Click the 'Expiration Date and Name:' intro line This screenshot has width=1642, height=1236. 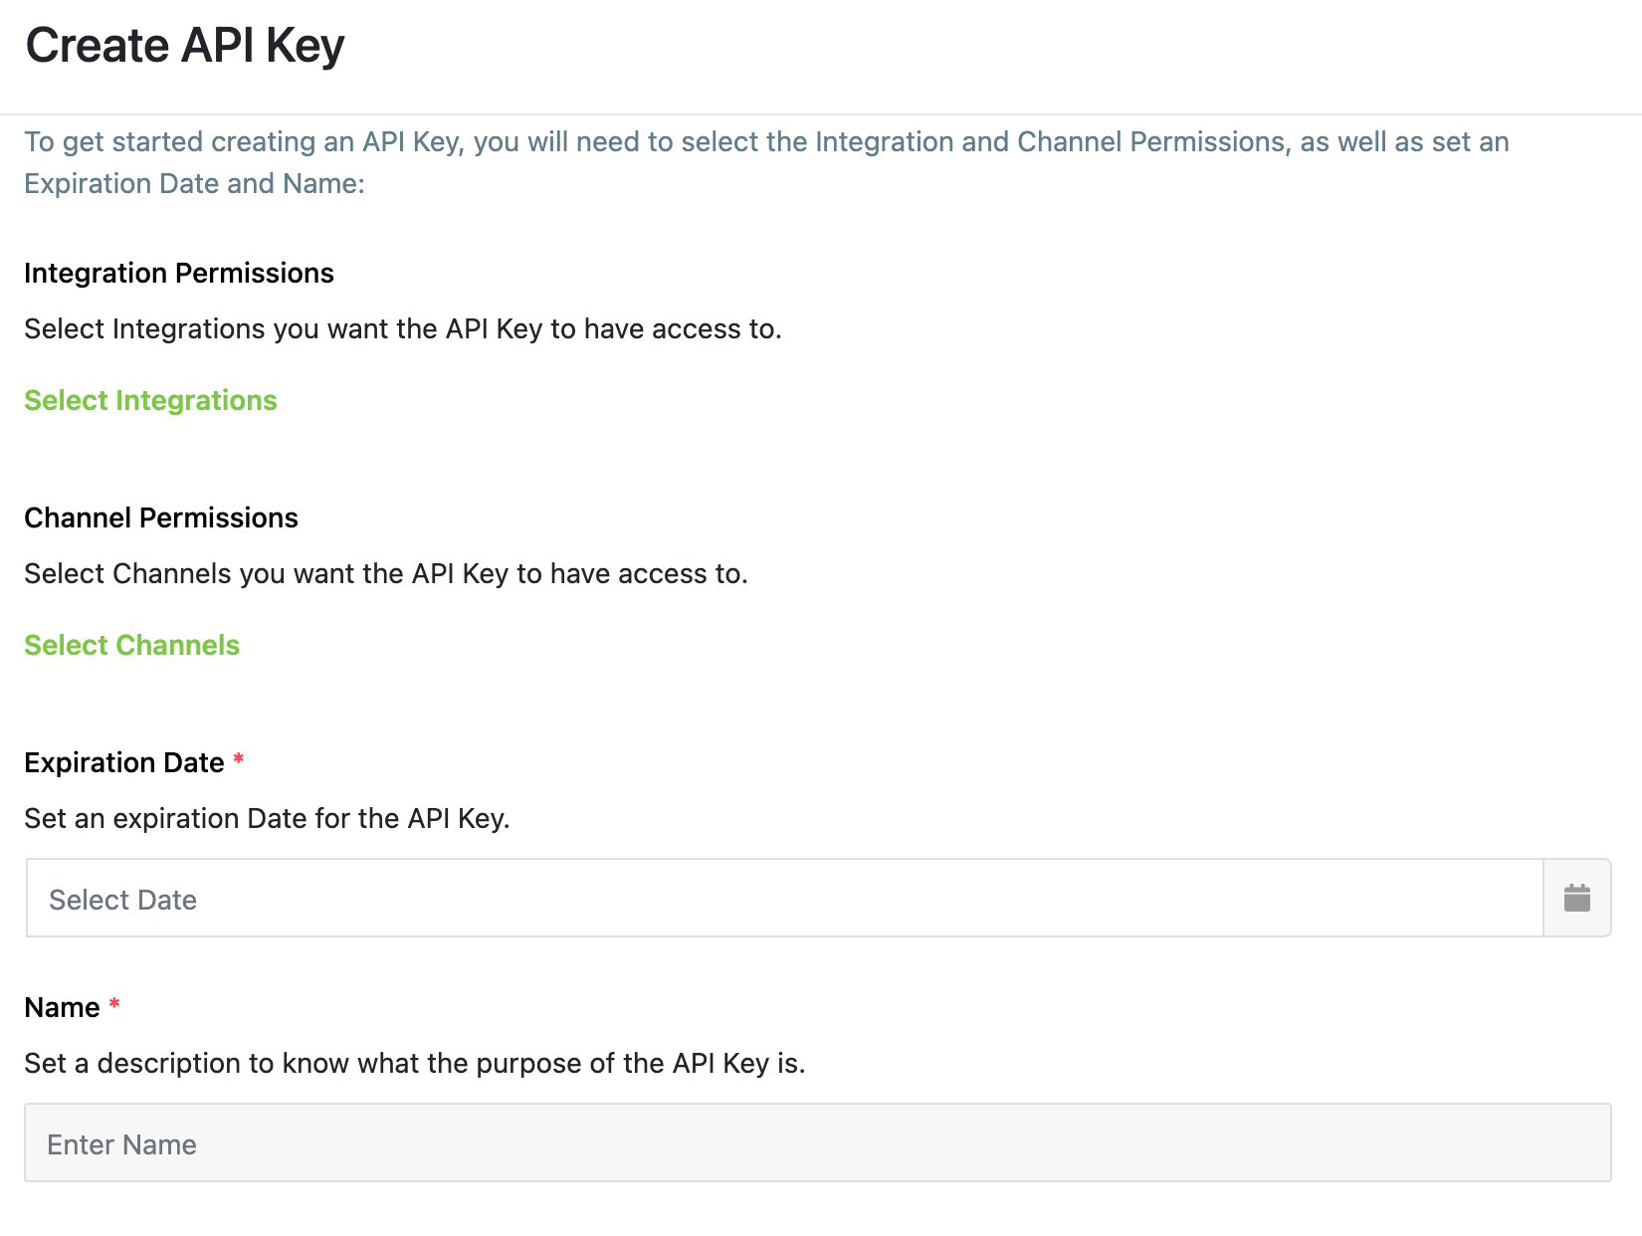click(194, 183)
